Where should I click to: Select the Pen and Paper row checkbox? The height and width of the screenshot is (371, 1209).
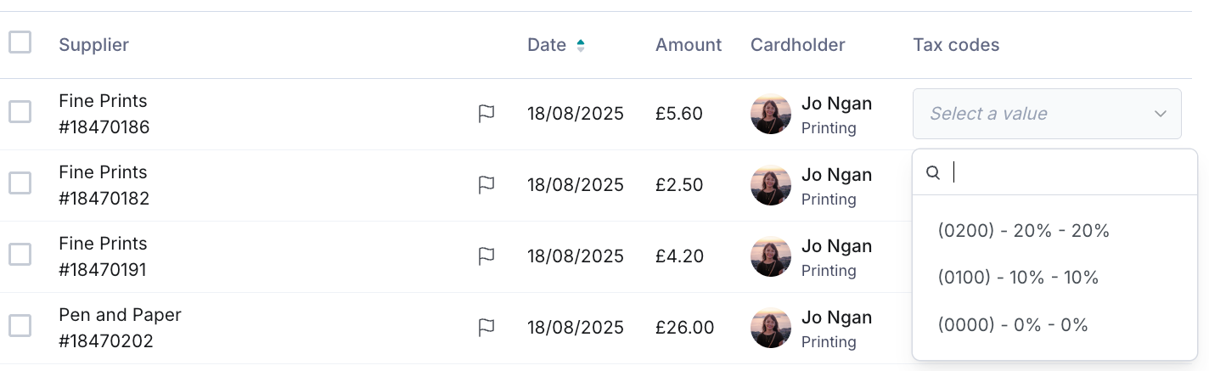20,326
